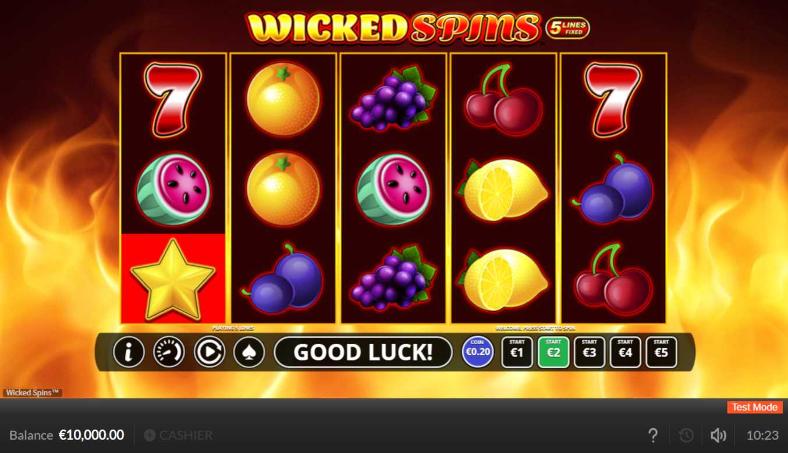Open the game info paytable icon
This screenshot has width=788, height=453.
tap(129, 352)
